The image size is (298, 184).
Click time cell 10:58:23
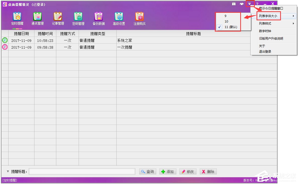tap(45, 41)
